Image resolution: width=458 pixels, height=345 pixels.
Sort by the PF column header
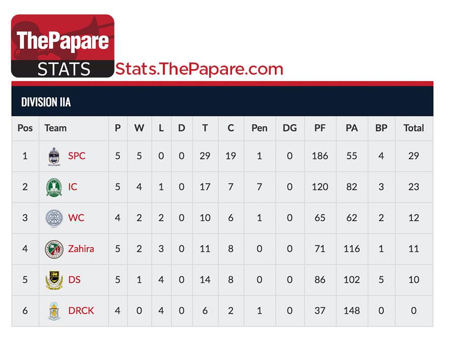(x=320, y=128)
